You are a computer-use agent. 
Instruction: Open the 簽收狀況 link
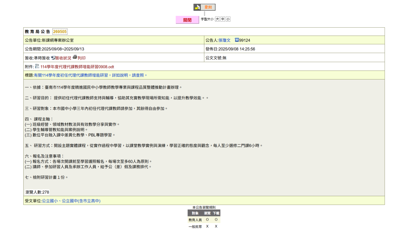coord(63,58)
